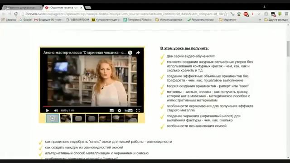This screenshot has height=163, width=290.
Task: Click the page vertical scrollbar thumb
Action: click(x=288, y=48)
